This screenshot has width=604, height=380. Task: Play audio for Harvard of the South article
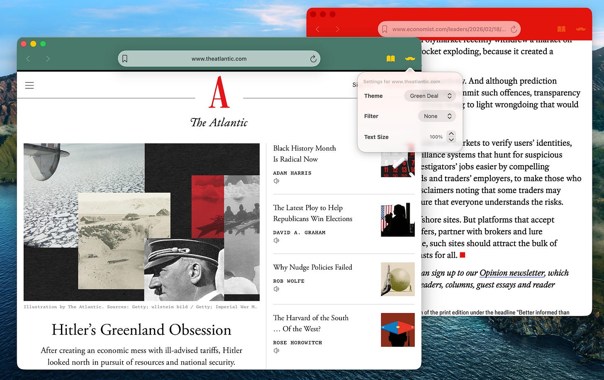[276, 351]
